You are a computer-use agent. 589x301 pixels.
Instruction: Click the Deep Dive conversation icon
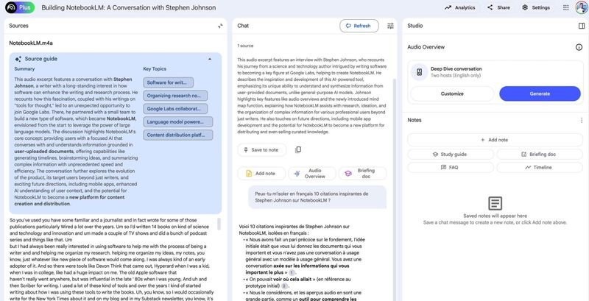419,72
